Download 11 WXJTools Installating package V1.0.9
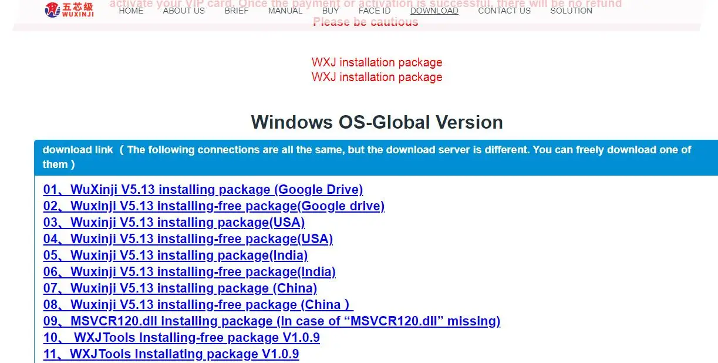718x363 pixels. 171,354
